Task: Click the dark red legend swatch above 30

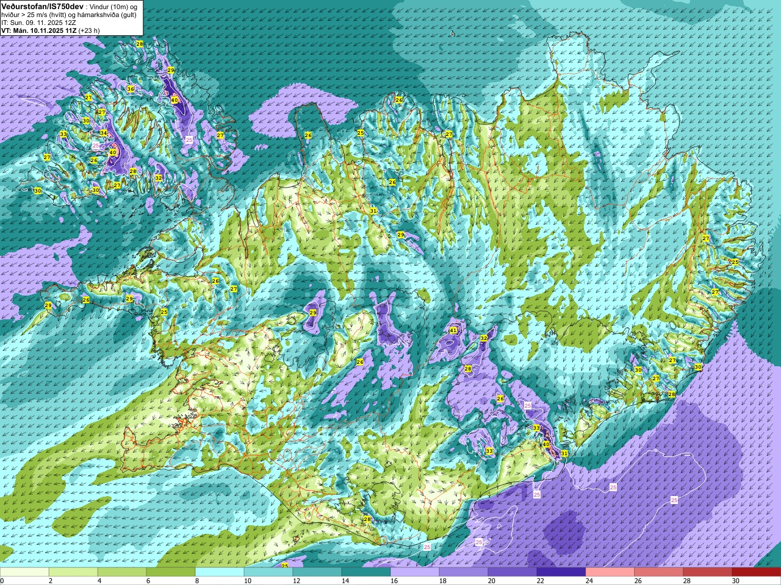Action: tap(757, 572)
